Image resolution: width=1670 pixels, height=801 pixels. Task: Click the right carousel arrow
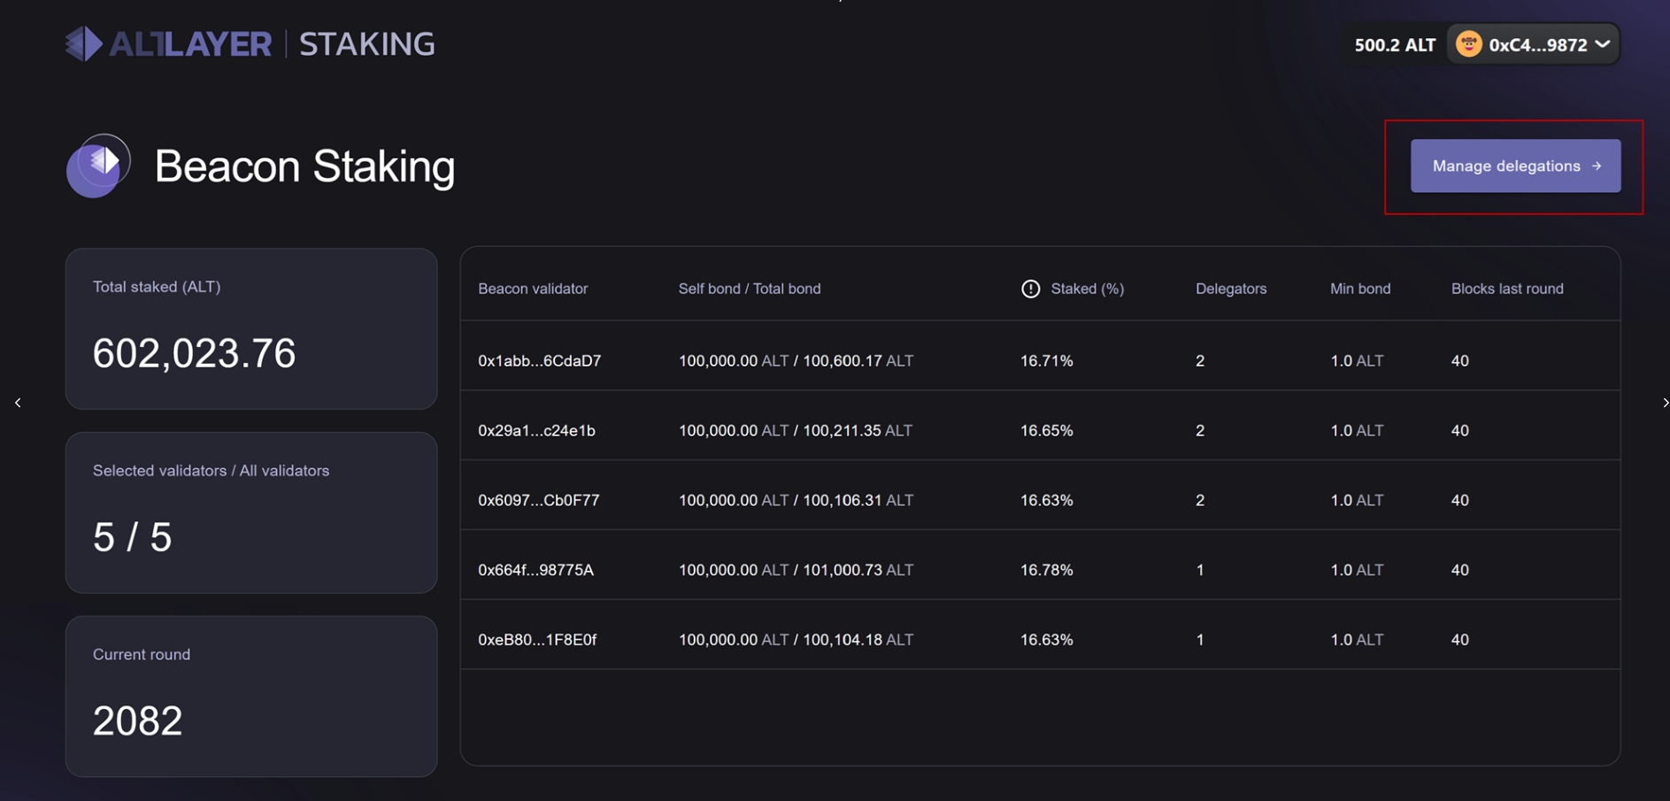point(1665,403)
